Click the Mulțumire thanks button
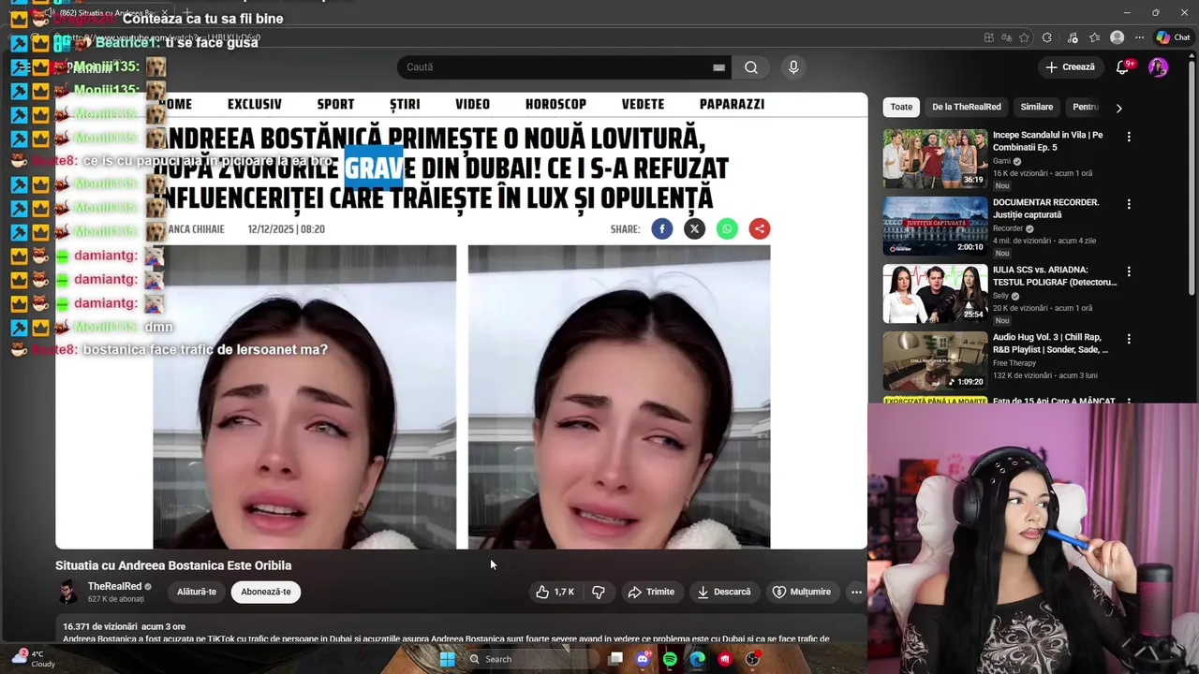The image size is (1199, 674). 801,592
